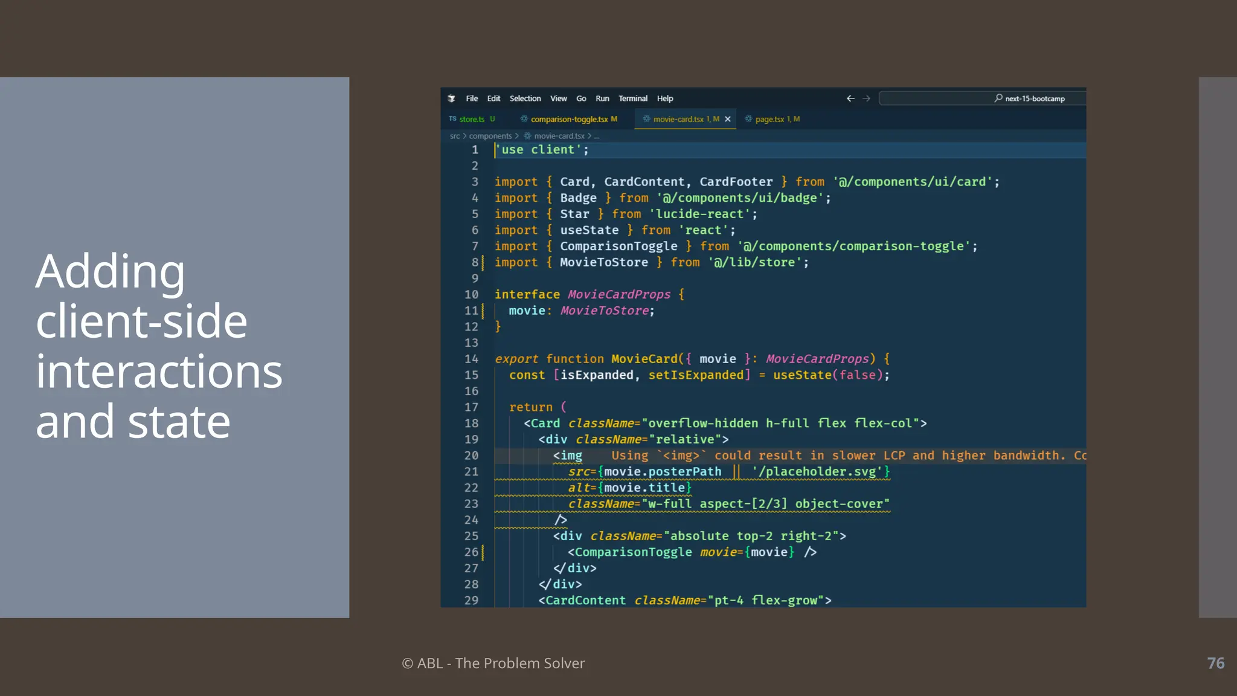
Task: Open the Edit menu
Action: click(x=493, y=98)
